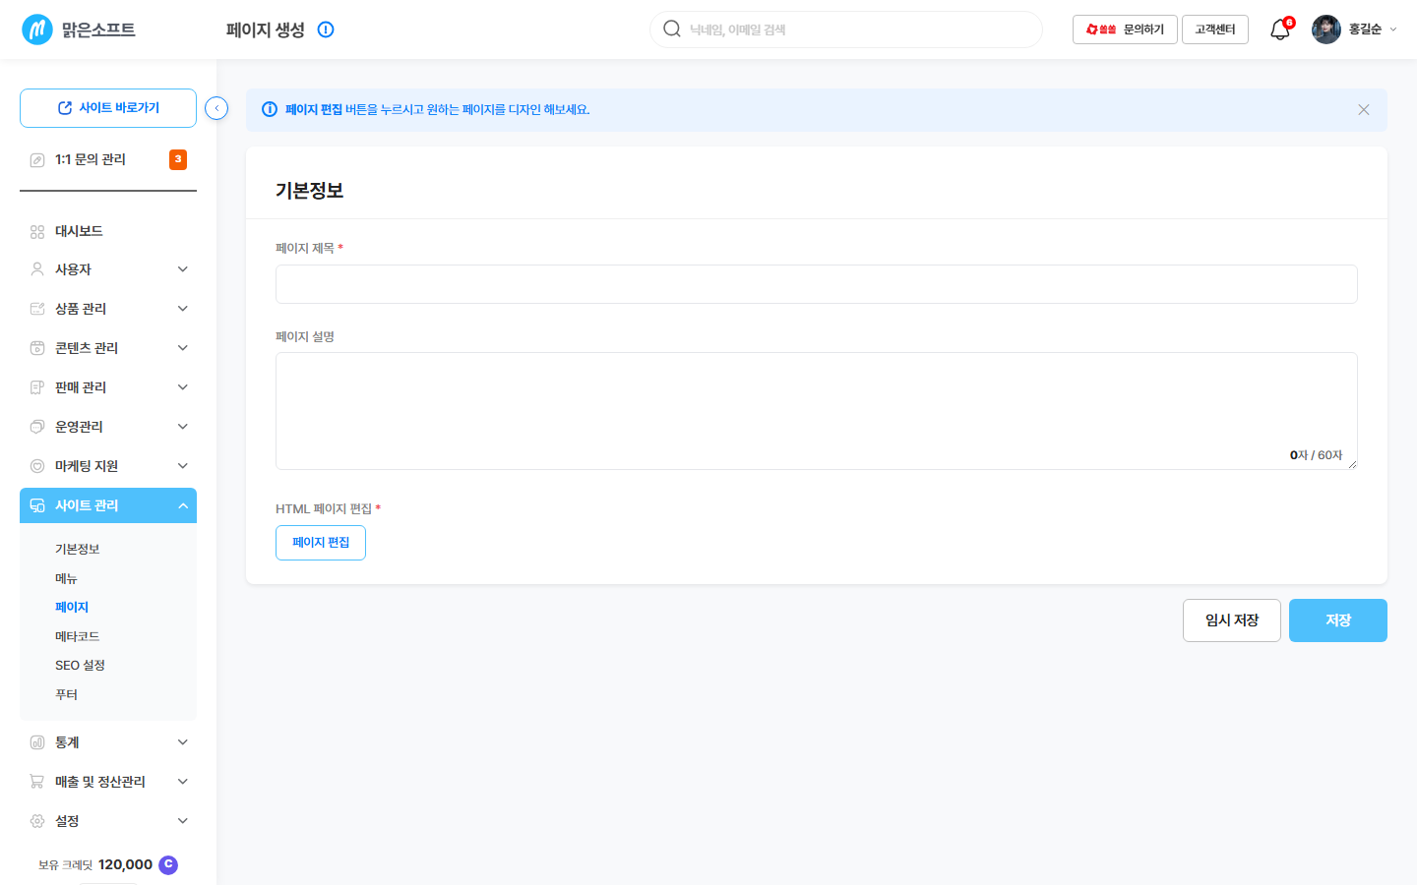Expand the 콘텐츠 관리 chevron
Viewport: 1417px width, 885px height.
point(183,348)
